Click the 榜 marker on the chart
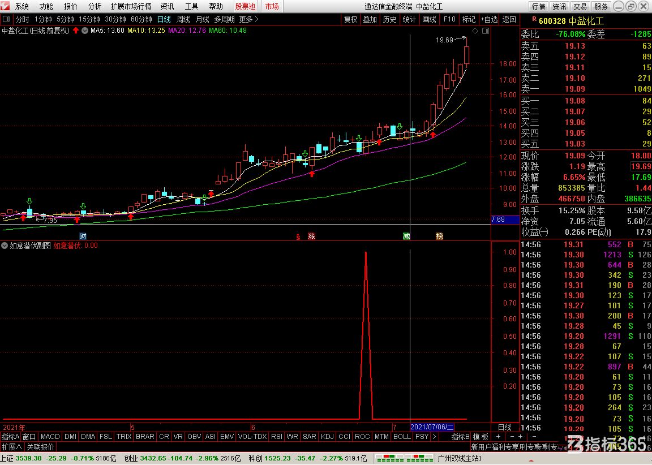This screenshot has height=465, width=652. coord(440,236)
